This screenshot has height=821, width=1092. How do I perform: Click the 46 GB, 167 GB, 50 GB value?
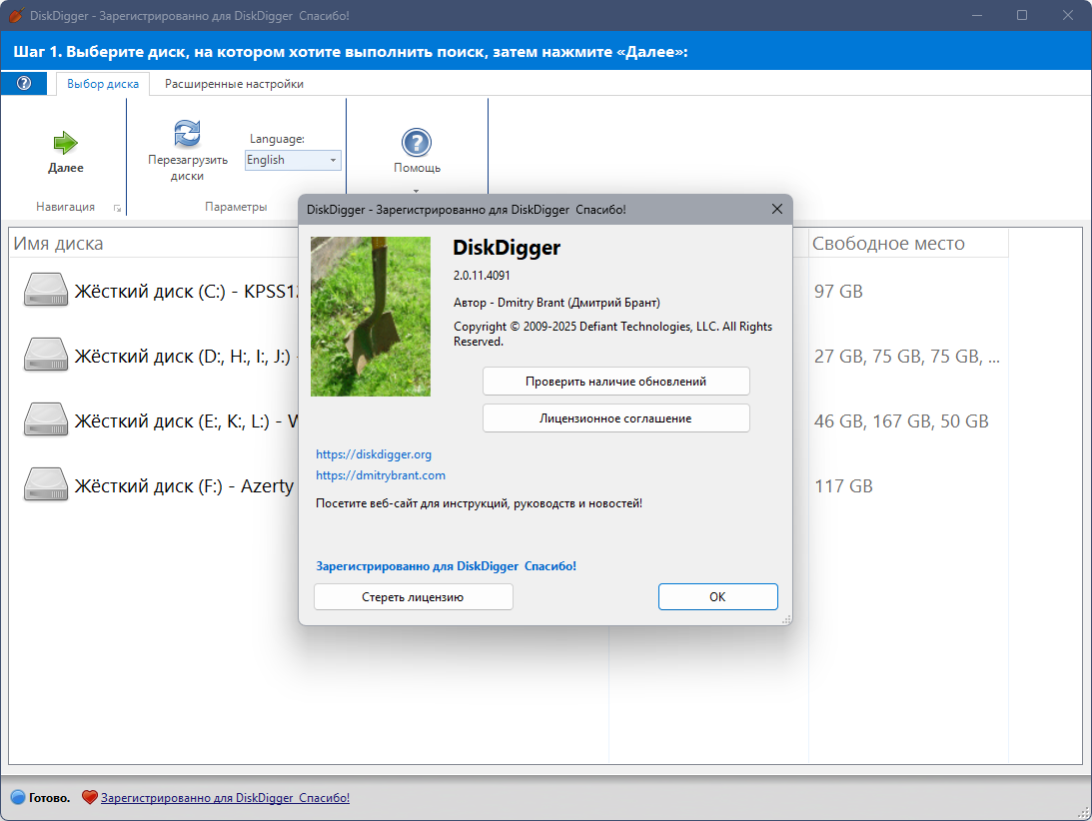(x=901, y=420)
